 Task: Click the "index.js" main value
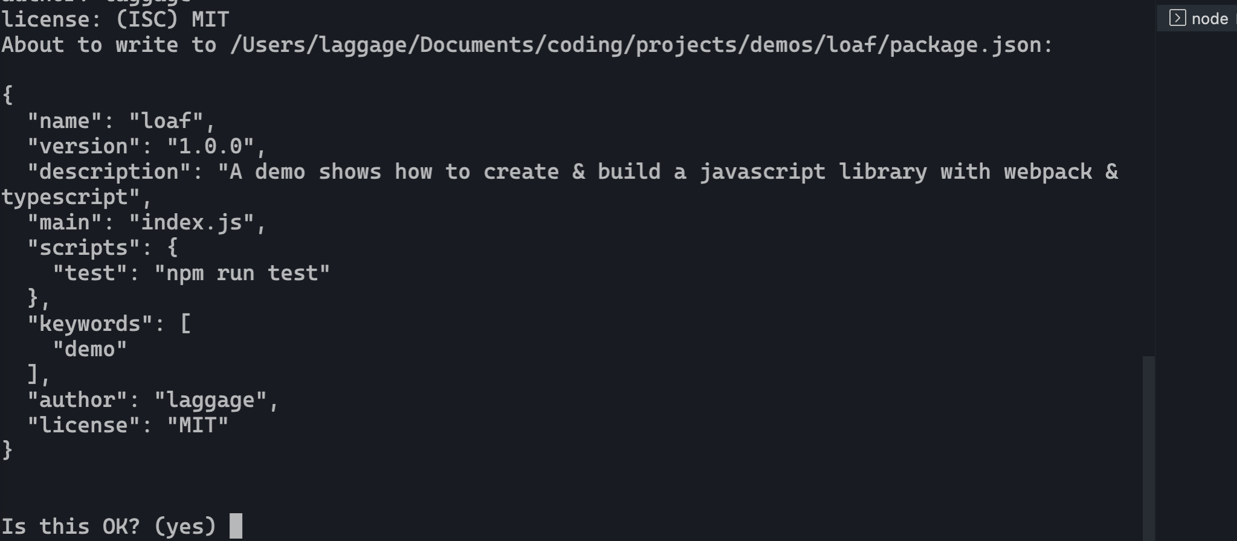coord(191,222)
